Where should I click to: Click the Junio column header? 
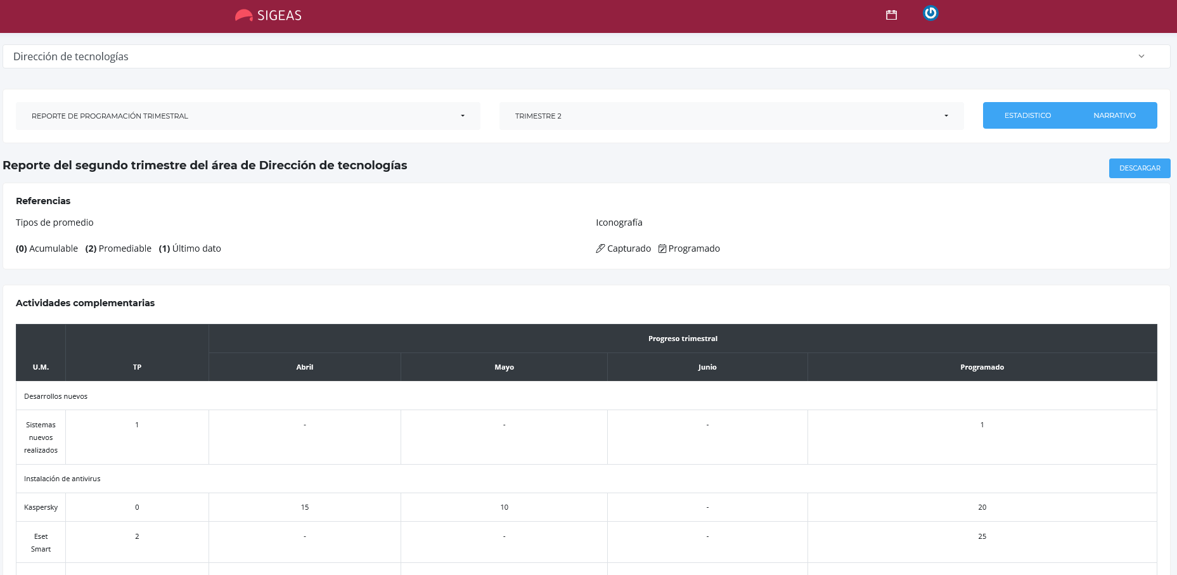(707, 367)
